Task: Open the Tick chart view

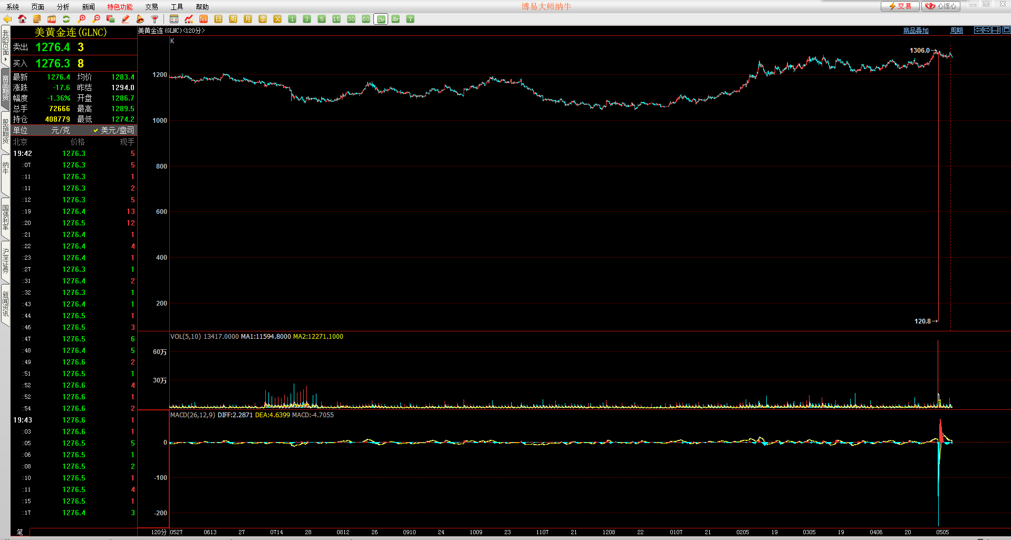Action: tap(204, 19)
